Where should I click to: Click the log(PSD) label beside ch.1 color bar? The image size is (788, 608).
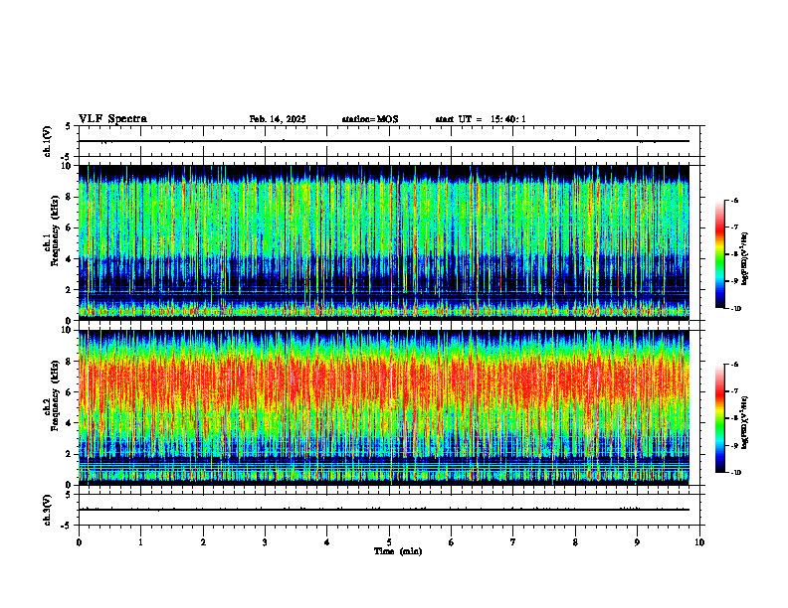pyautogui.click(x=746, y=259)
